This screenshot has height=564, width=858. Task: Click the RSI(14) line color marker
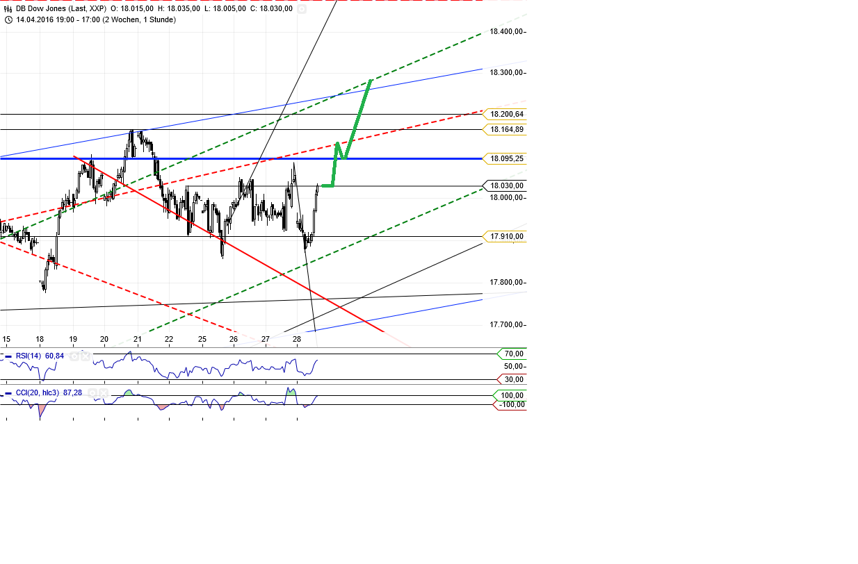coord(9,356)
